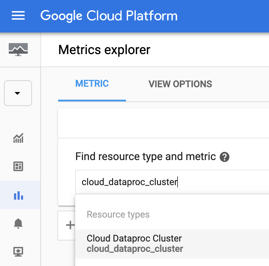
Task: Click the Google Cloud Platform logo
Action: click(109, 16)
